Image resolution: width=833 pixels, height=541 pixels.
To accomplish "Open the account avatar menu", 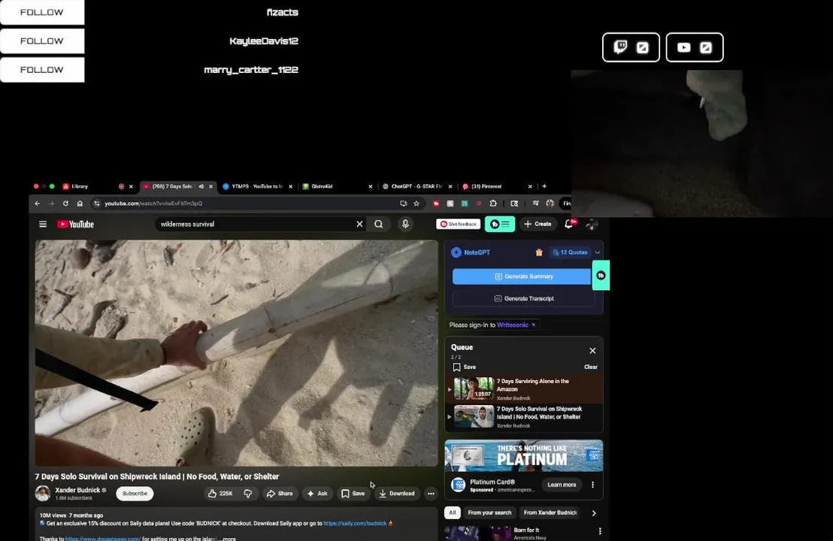I will tap(591, 224).
